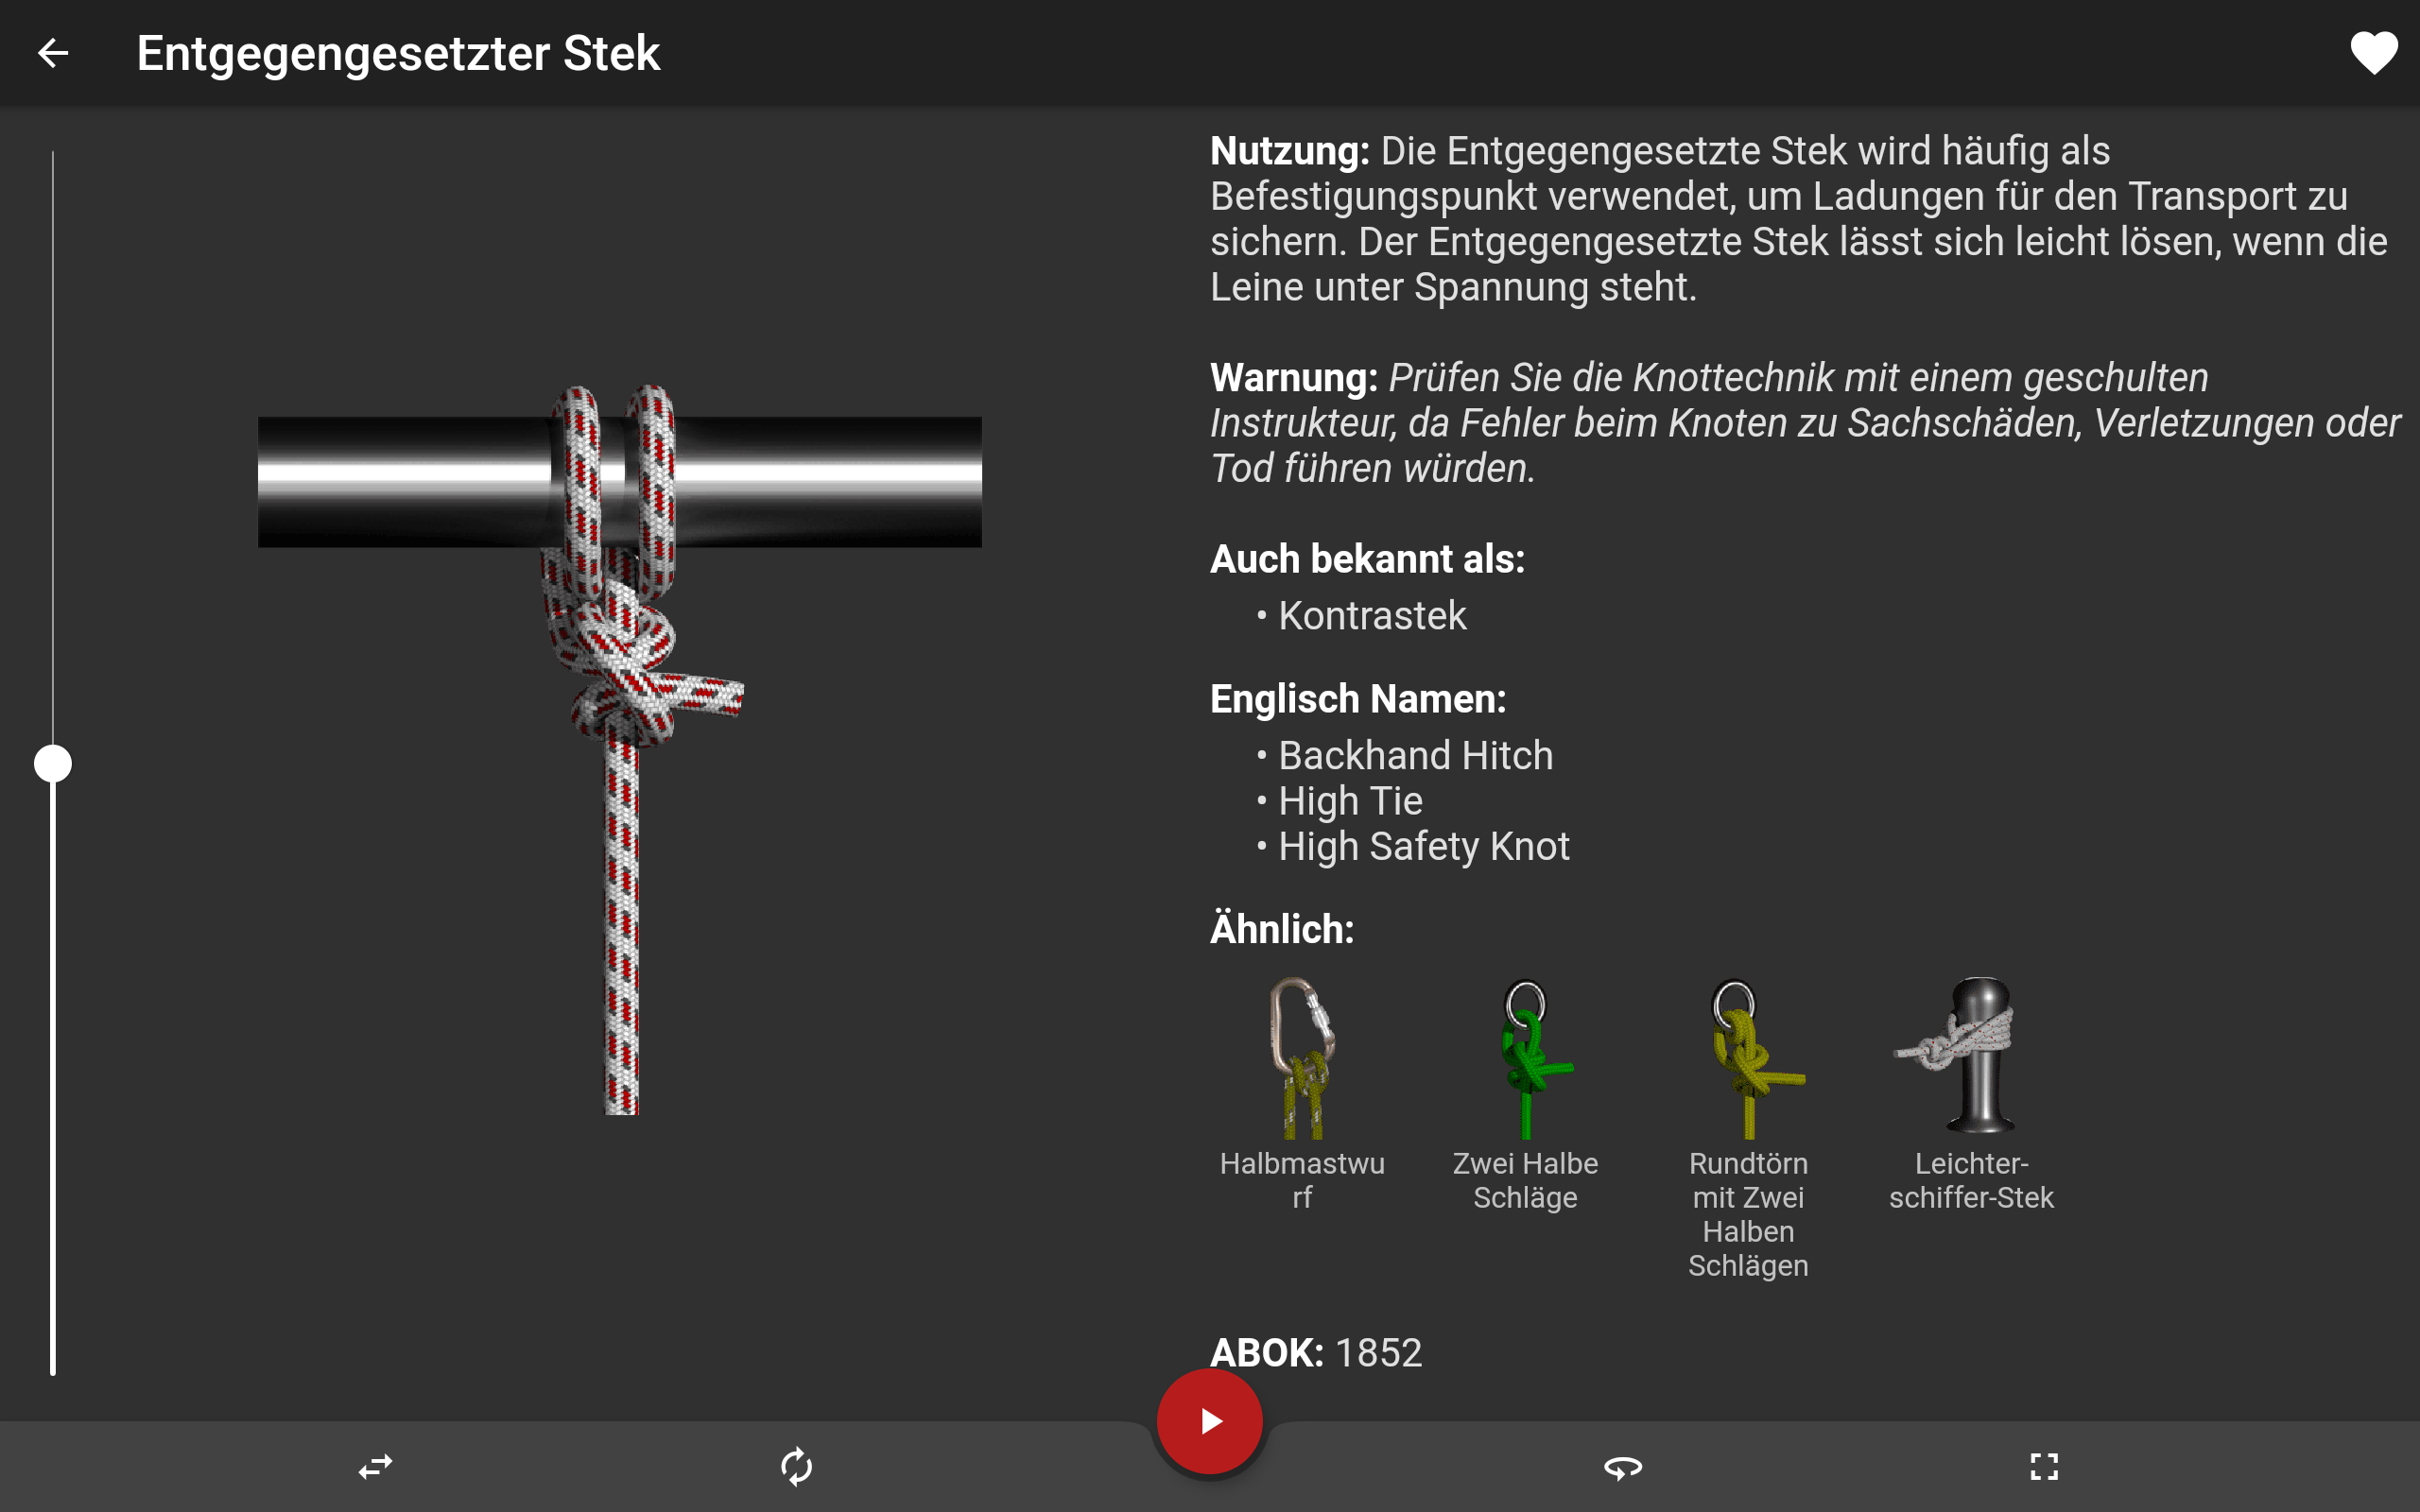Select the text "High Safety Knot"
Viewport: 2420px width, 1512px height.
1424,847
